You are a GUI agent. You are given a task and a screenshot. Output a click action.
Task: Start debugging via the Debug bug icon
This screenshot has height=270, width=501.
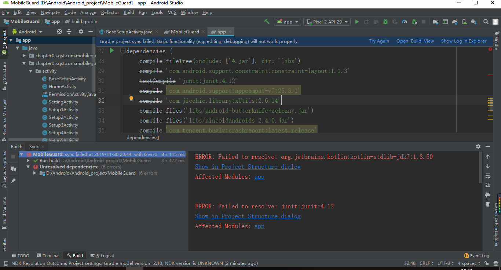click(x=385, y=21)
